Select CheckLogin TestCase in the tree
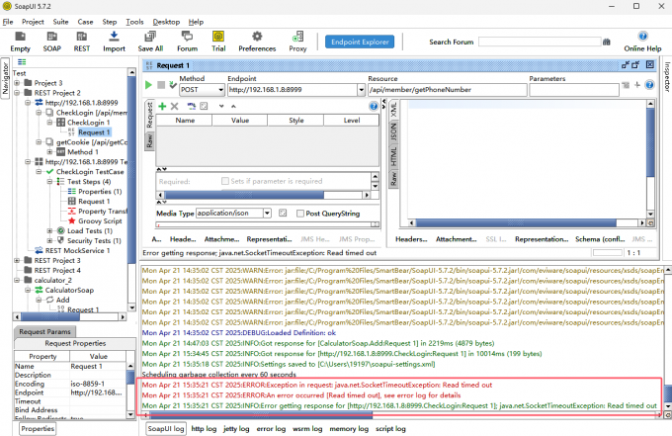Screen dimensions: 672x436 click(x=90, y=171)
